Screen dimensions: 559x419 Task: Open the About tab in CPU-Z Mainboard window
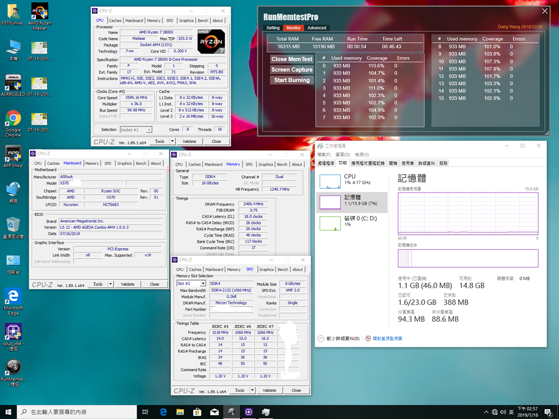156,164
